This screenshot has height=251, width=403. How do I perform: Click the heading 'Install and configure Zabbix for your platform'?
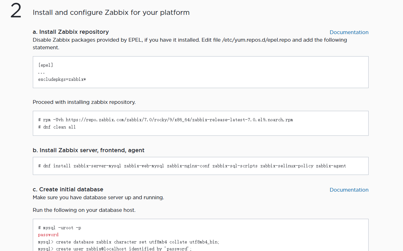pos(111,13)
